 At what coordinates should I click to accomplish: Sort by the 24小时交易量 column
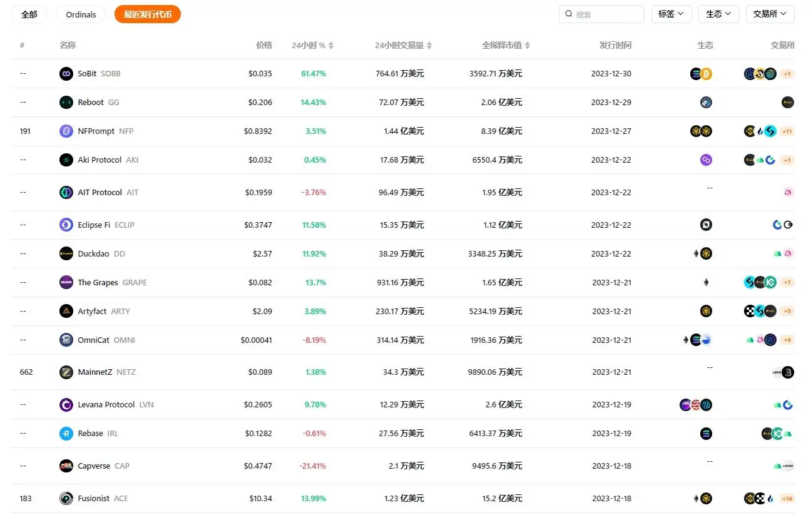point(403,45)
